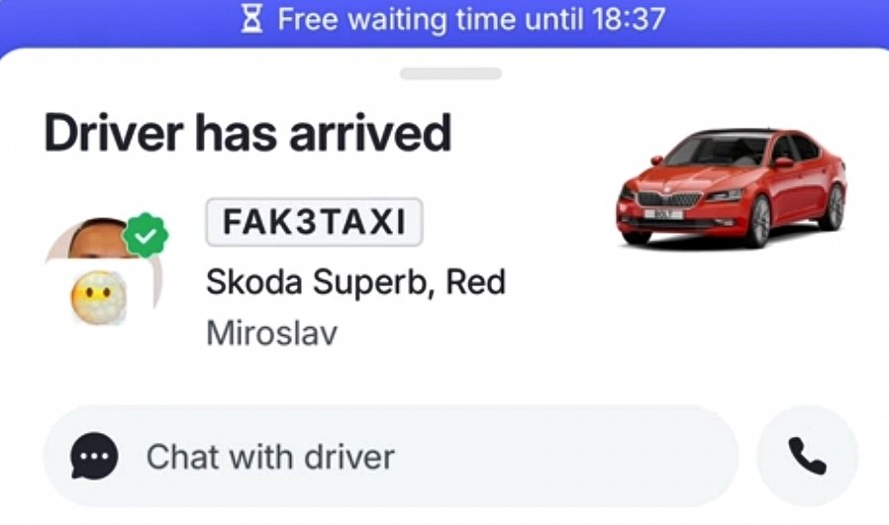Tap the green verified checkmark badge

pos(146,235)
